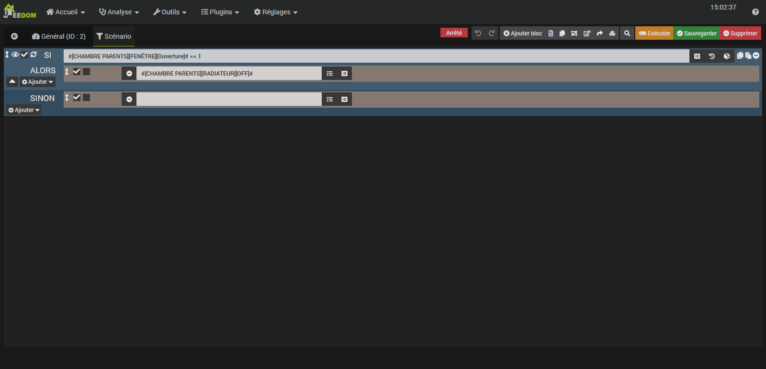Open the scenario links graph icon

pyautogui.click(x=574, y=33)
